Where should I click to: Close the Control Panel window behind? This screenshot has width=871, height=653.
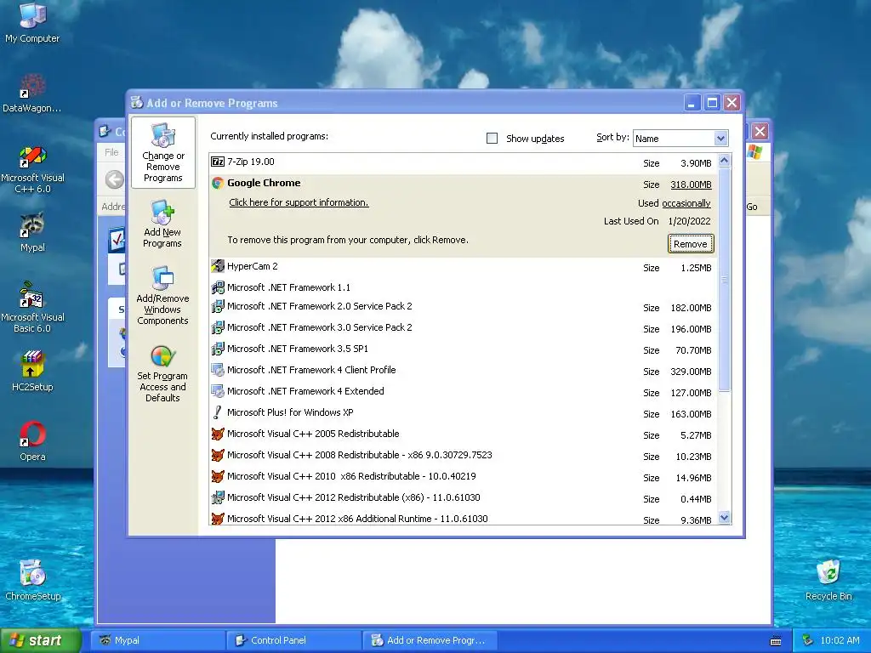coord(760,132)
